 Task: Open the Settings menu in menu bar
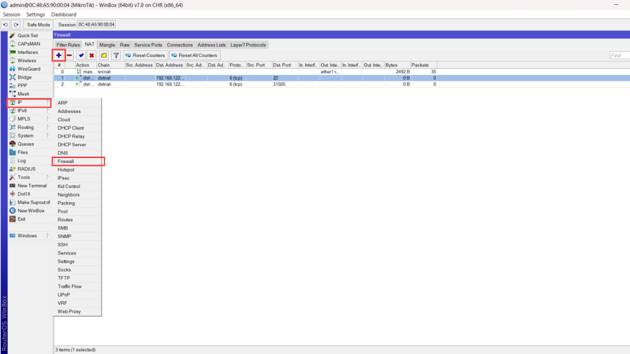[36, 14]
